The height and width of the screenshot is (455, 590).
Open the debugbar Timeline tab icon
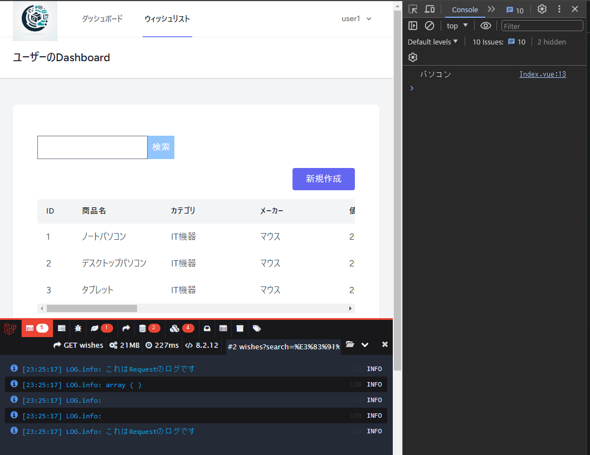[62, 328]
